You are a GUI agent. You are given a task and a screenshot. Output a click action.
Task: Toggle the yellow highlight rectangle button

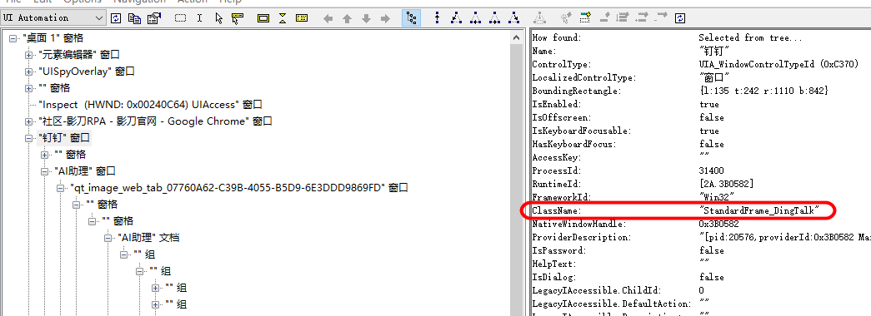coord(263,18)
